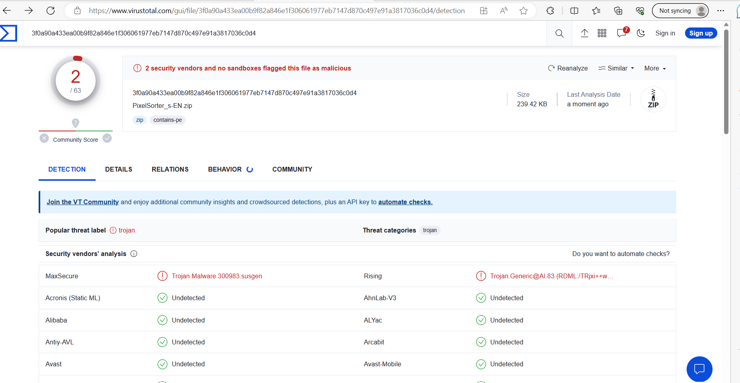Click the upload file arrow icon
Screen dimensions: 740x383
[584, 33]
